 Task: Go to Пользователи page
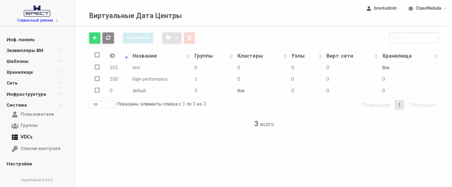coord(37,114)
